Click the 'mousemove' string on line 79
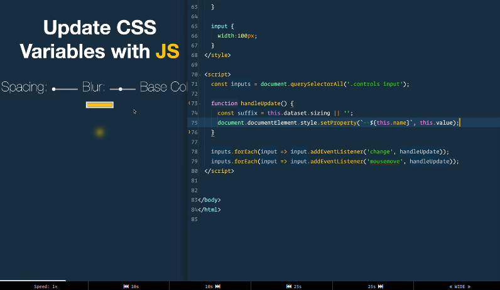Screen dimensions: 500x290 385,161
